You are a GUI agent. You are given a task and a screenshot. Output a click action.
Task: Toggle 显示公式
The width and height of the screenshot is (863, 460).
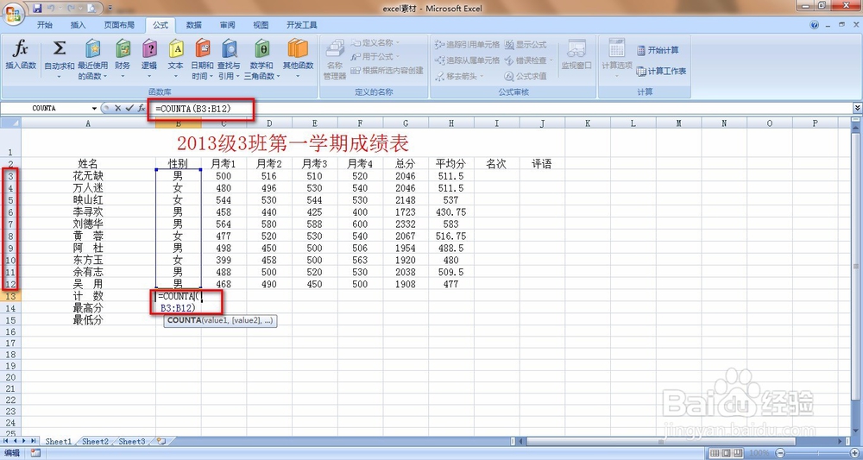[x=525, y=45]
